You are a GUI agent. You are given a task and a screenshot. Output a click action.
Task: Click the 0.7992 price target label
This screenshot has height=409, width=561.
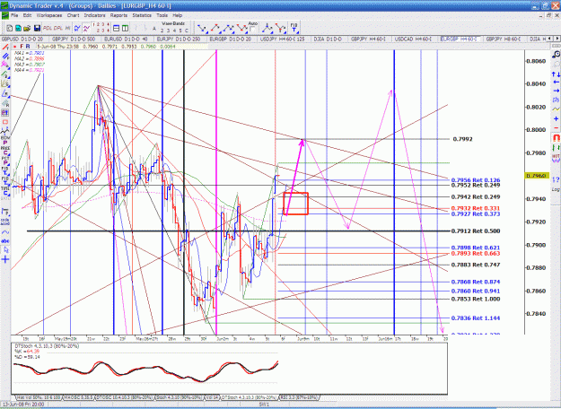[462, 139]
